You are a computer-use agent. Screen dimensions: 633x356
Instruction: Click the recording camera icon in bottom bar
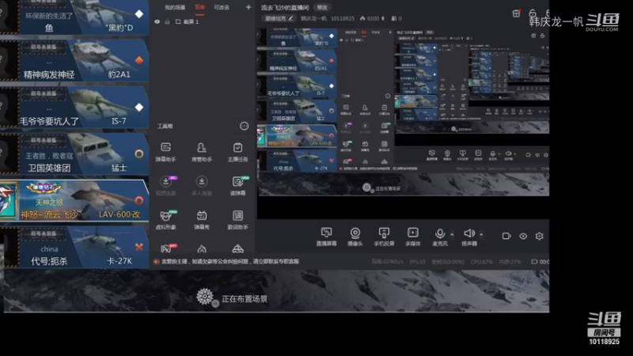point(506,236)
